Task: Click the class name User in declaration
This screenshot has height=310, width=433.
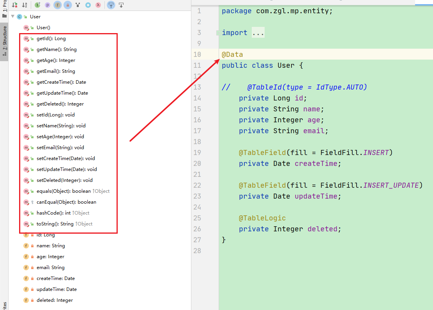Action: (x=286, y=65)
